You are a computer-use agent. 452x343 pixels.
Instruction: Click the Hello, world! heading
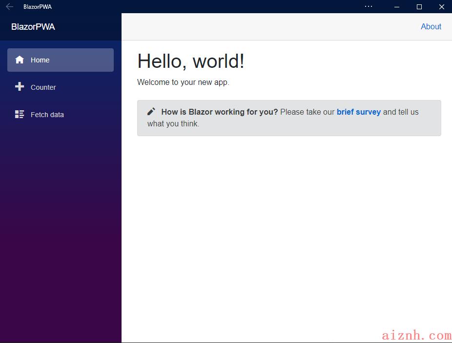[191, 61]
